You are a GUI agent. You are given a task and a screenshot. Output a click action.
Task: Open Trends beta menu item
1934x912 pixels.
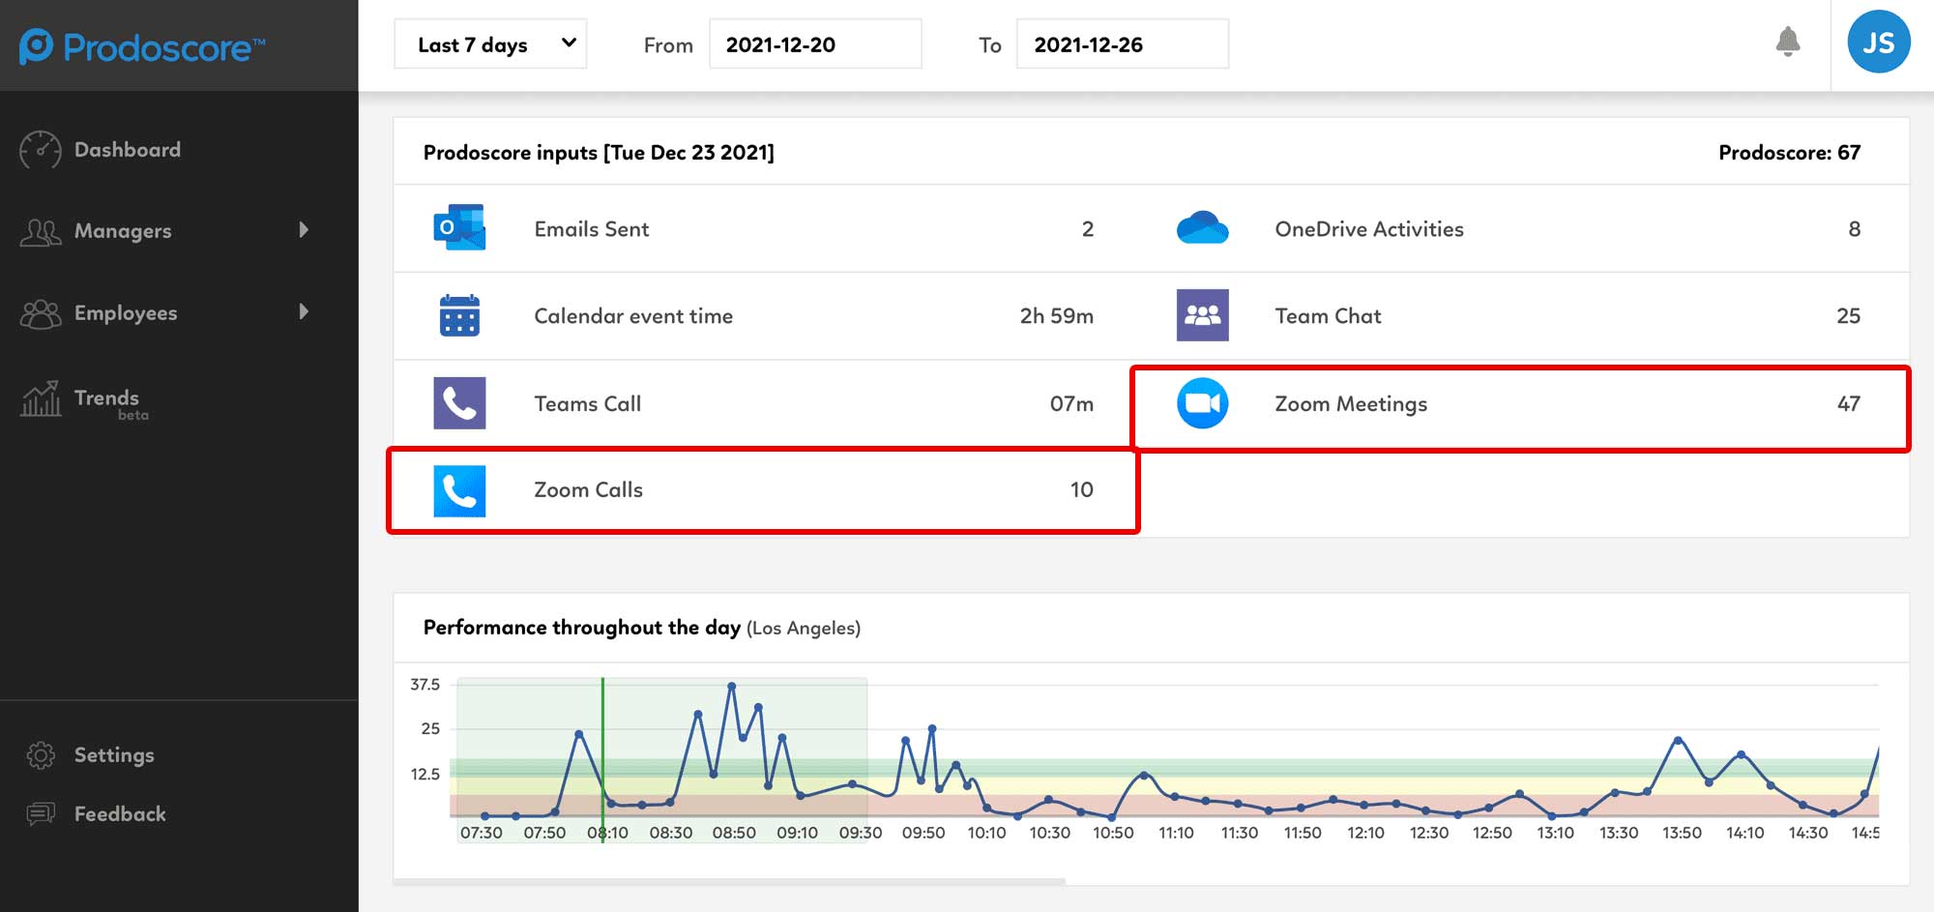(111, 403)
